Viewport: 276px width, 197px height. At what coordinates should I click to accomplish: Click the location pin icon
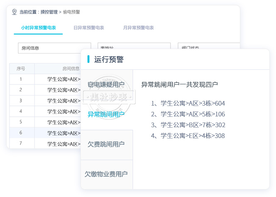pyautogui.click(x=15, y=12)
